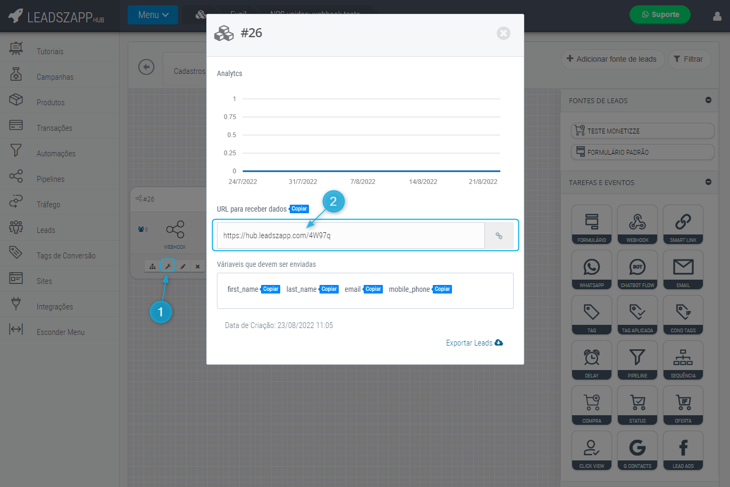Select the Delay alarm clock block
The height and width of the screenshot is (487, 730).
pos(591,360)
